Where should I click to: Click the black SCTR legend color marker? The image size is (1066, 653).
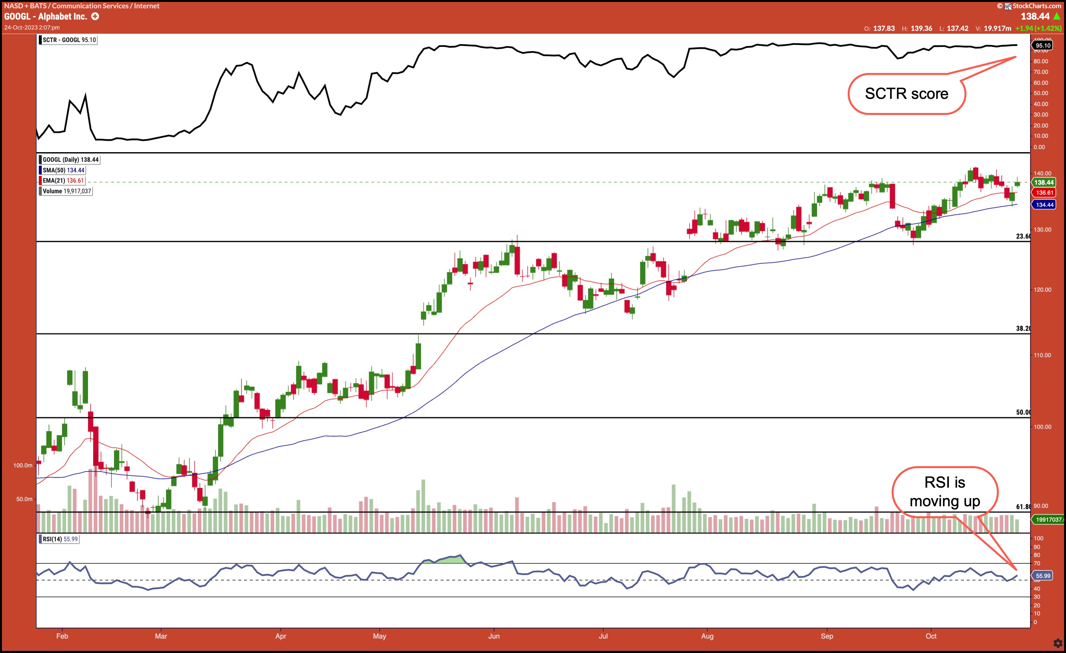(40, 40)
